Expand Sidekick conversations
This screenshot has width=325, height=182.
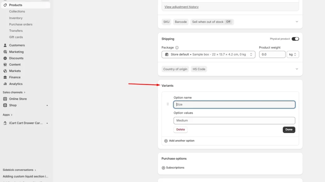coord(19,170)
